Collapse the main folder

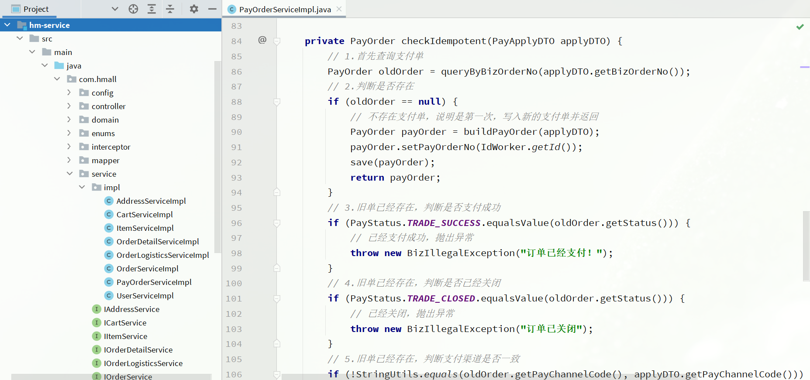[x=32, y=52]
